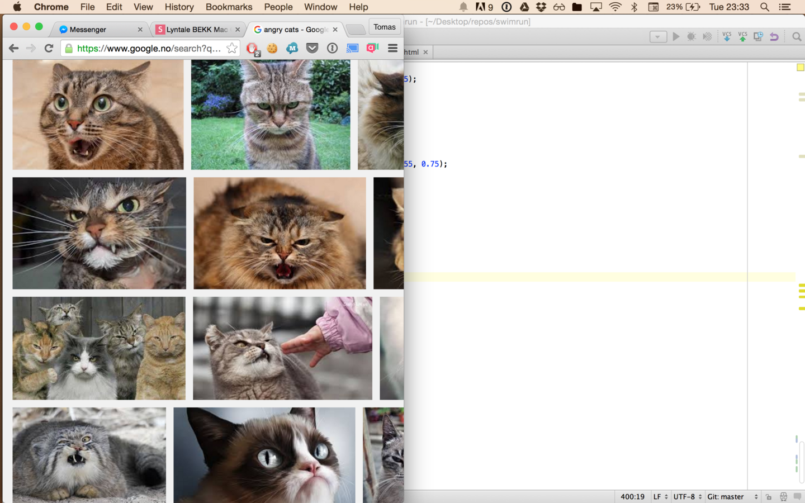Image resolution: width=805 pixels, height=503 pixels.
Task: Open the History menu
Action: pos(179,7)
